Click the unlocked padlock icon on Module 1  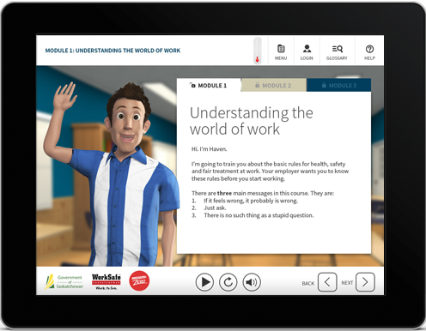[192, 85]
